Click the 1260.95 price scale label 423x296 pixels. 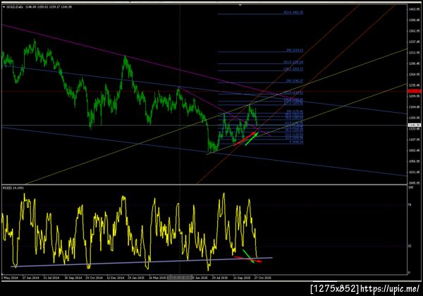point(414,75)
